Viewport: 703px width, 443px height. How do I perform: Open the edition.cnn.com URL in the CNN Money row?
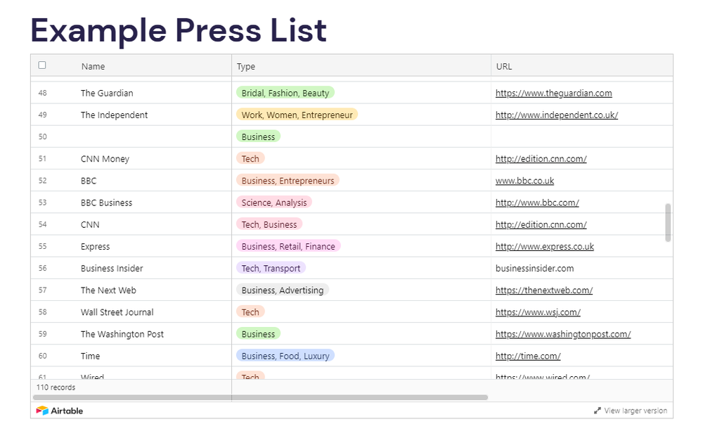click(x=541, y=159)
